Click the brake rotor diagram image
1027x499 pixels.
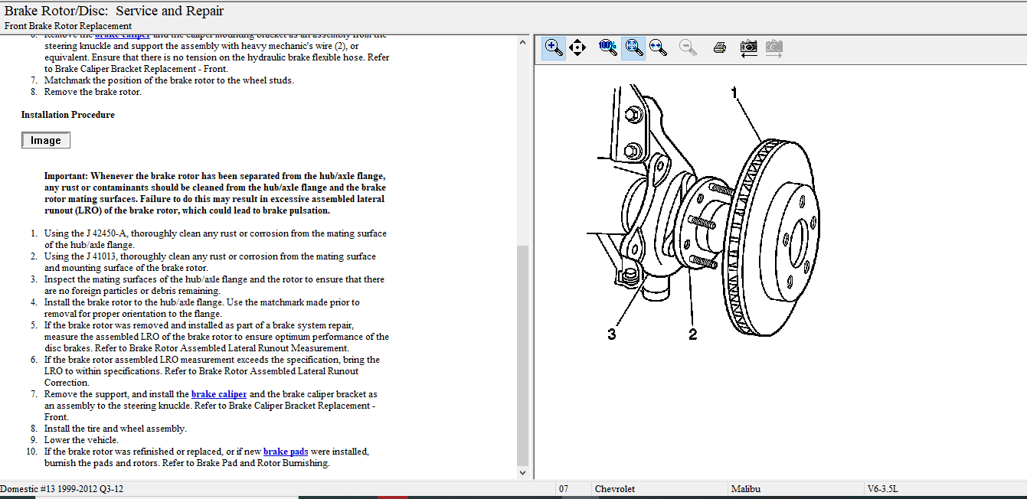(712, 214)
